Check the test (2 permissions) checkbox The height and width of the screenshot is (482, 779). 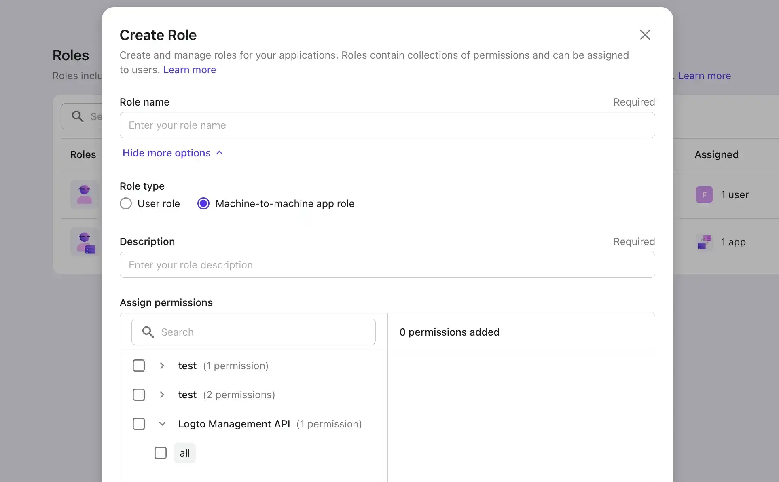click(x=139, y=395)
